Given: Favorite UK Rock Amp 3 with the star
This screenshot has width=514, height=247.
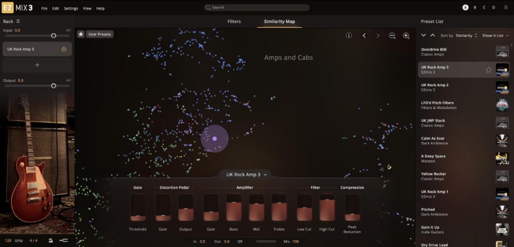Looking at the screenshot, I should tap(488, 70).
